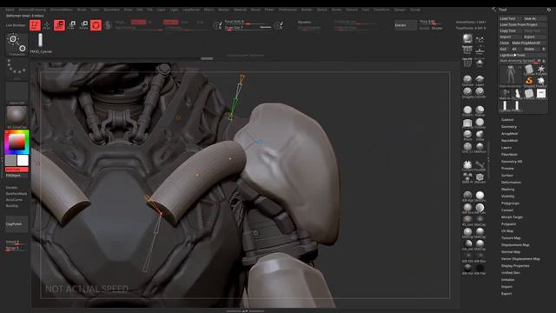Viewport: 556px width, 313px height.
Task: Open the material sphere selector on left shelf
Action: tap(17, 117)
